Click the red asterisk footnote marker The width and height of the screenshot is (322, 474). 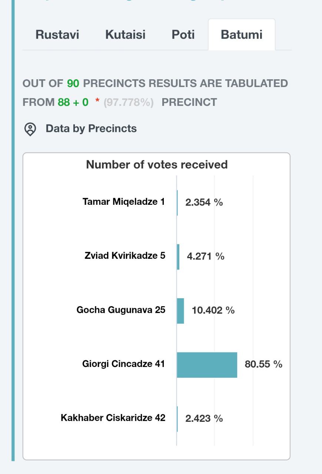[97, 101]
